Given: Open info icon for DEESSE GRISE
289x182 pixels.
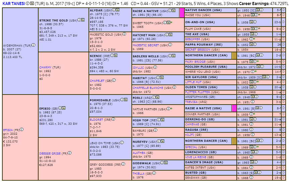Looking at the screenshot, I should tap(70, 153).
